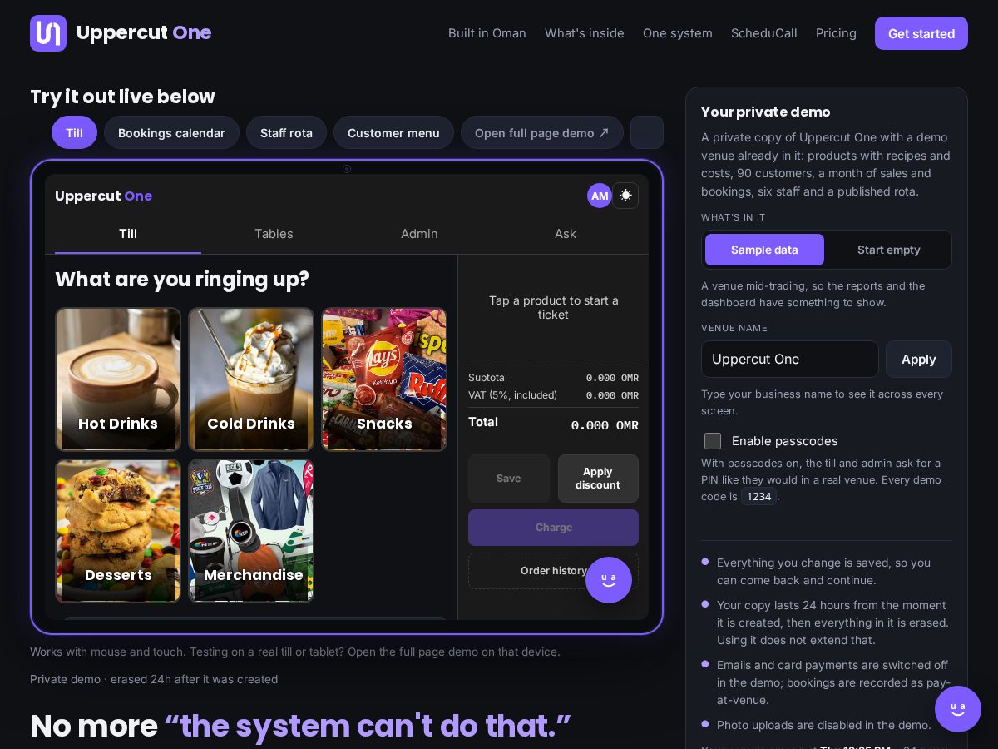Click the VAT (5%, included) label
Screen dimensions: 998x749
[x=512, y=395]
